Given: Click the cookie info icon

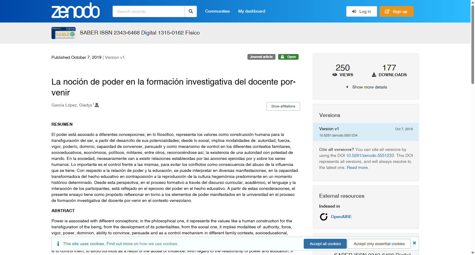Looking at the screenshot, I should tap(58, 244).
